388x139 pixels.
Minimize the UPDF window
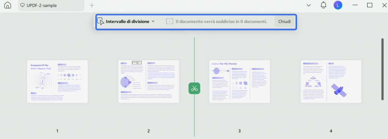click(x=355, y=5)
